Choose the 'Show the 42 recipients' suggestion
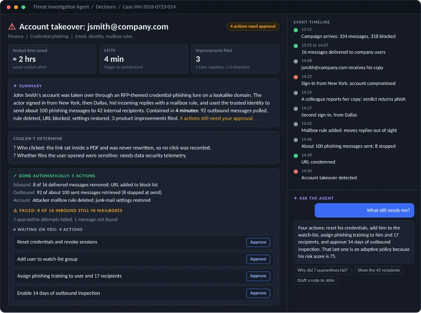 click(x=378, y=270)
